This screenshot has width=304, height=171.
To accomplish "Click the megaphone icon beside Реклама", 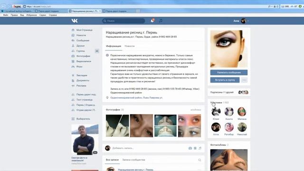I will pos(73,85).
